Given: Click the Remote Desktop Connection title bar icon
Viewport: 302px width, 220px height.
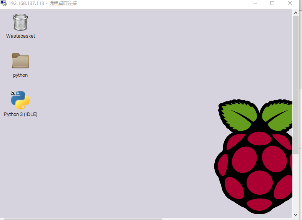Looking at the screenshot, I should [3, 3].
